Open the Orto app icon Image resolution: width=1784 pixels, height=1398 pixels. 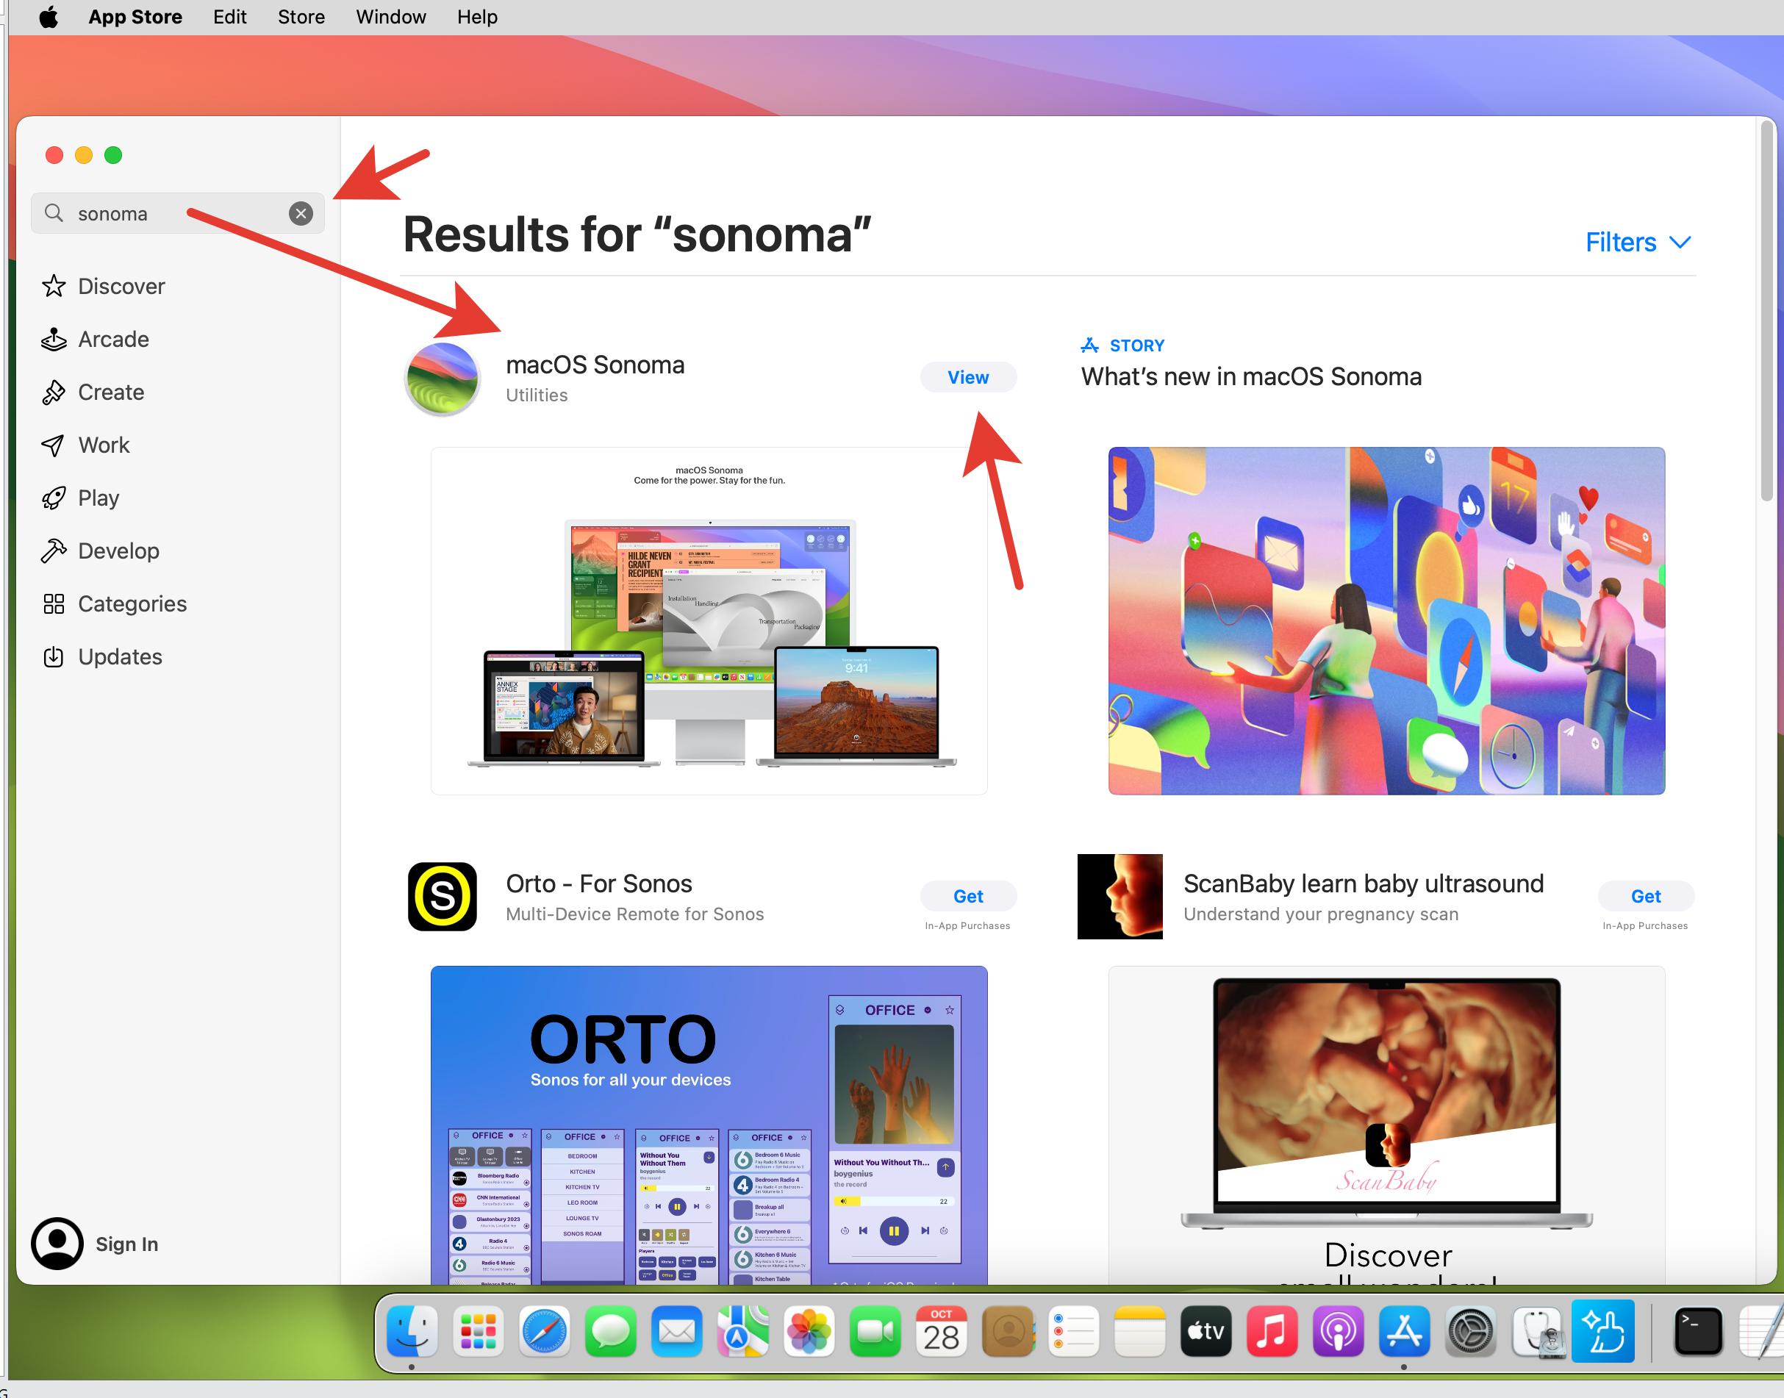tap(443, 897)
